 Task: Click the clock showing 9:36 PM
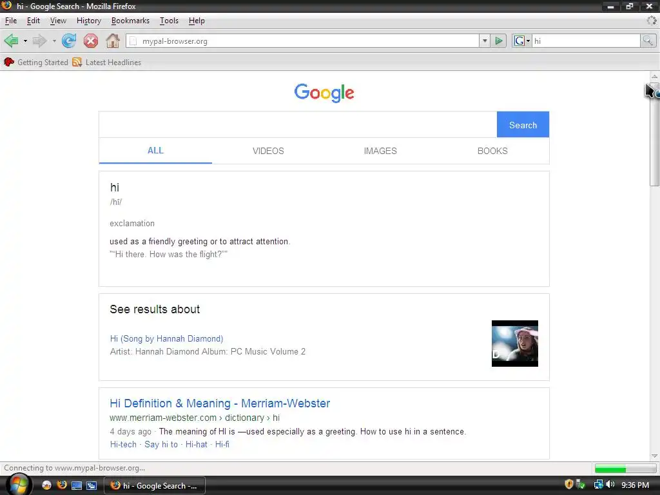(635, 485)
